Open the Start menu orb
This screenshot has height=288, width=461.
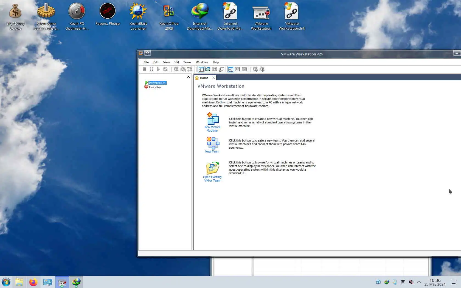pos(6,282)
